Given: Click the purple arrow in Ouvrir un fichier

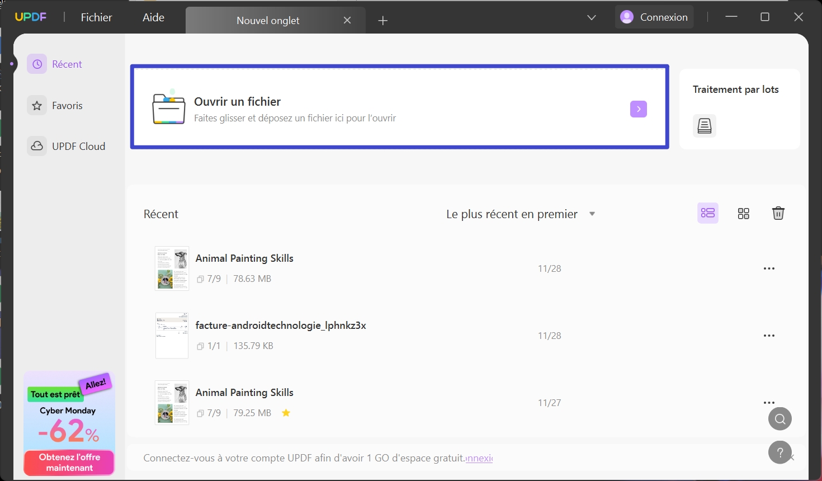Looking at the screenshot, I should [x=639, y=109].
